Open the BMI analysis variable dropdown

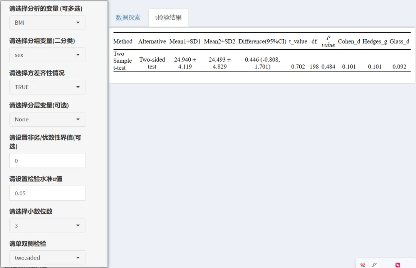[47, 22]
